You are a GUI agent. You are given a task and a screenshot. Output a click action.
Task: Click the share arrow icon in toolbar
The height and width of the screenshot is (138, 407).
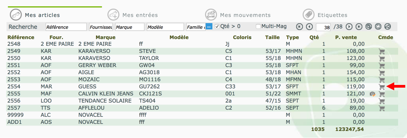tap(387, 27)
